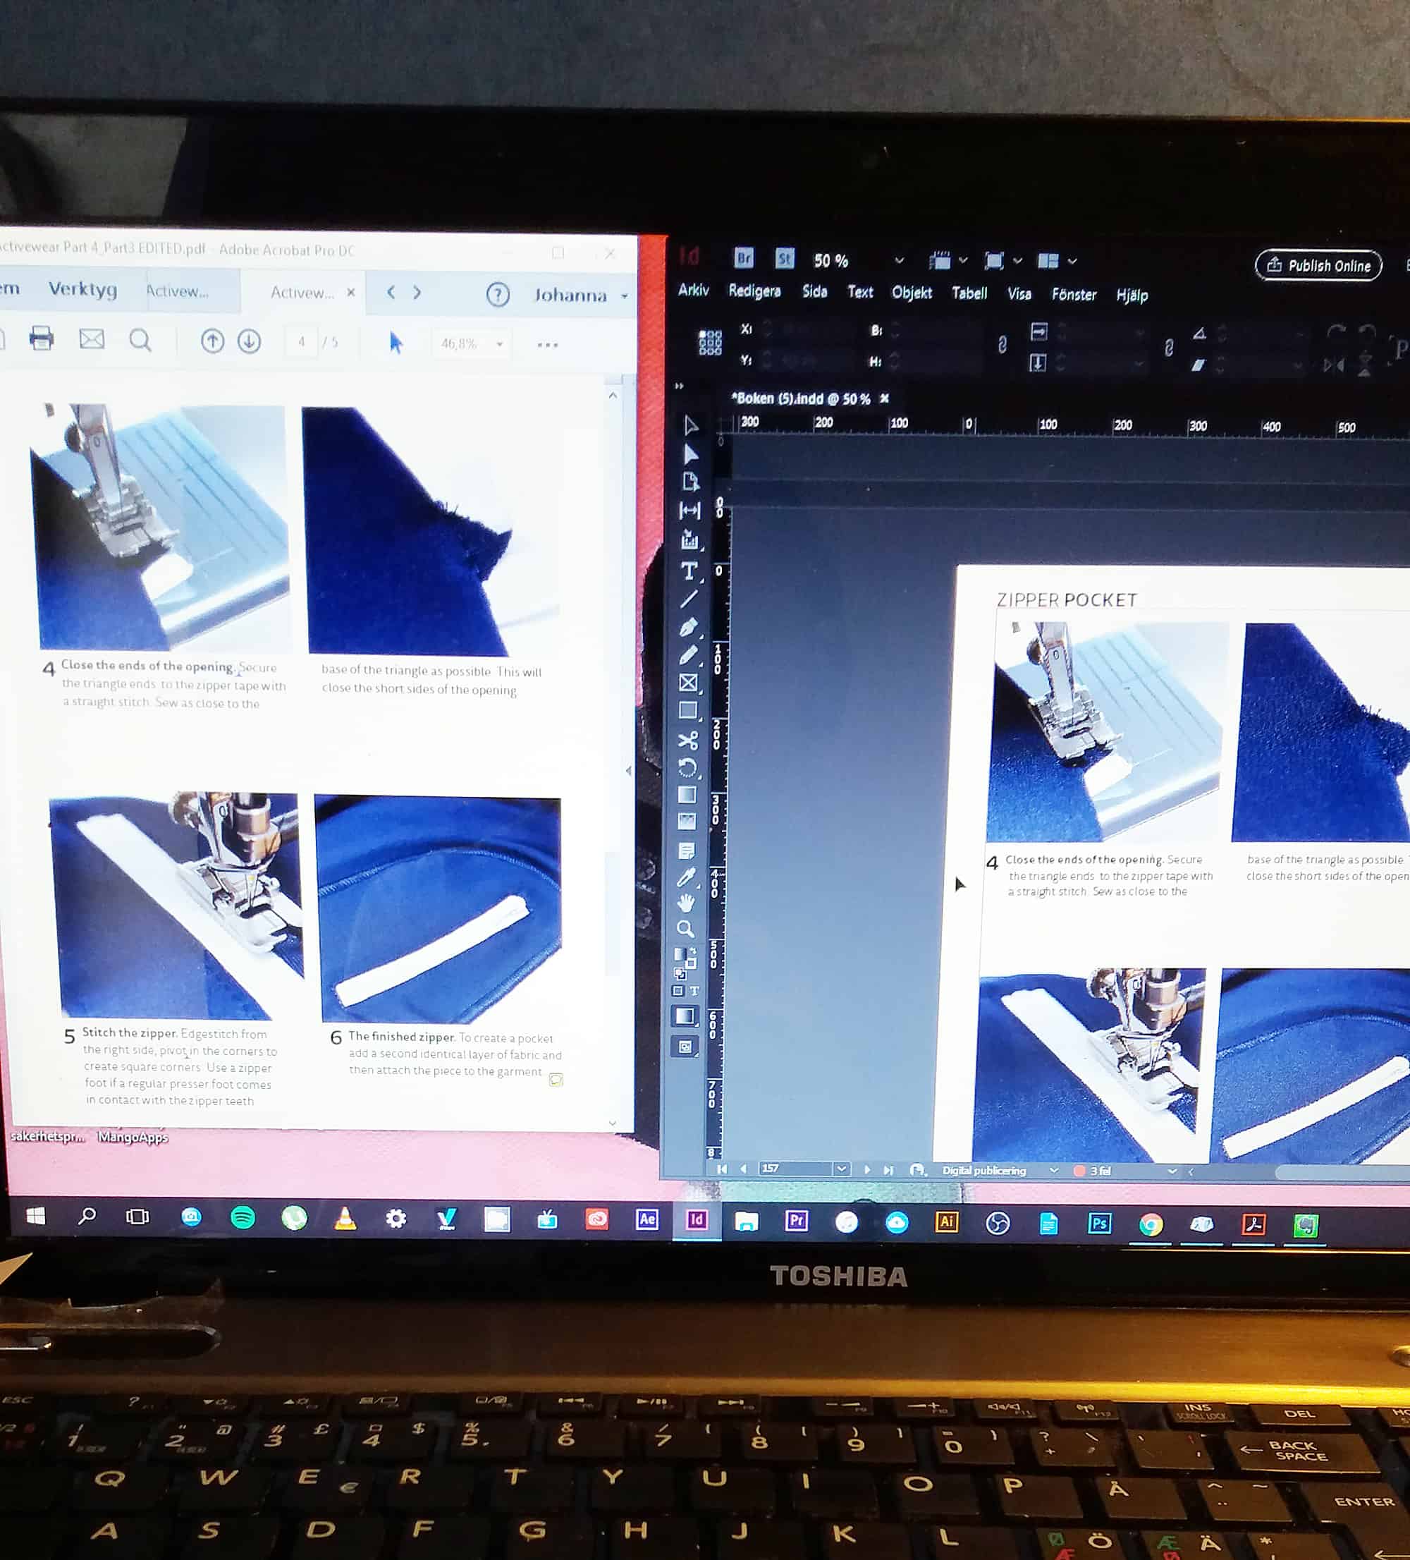Click the Gap tool

coord(689,510)
